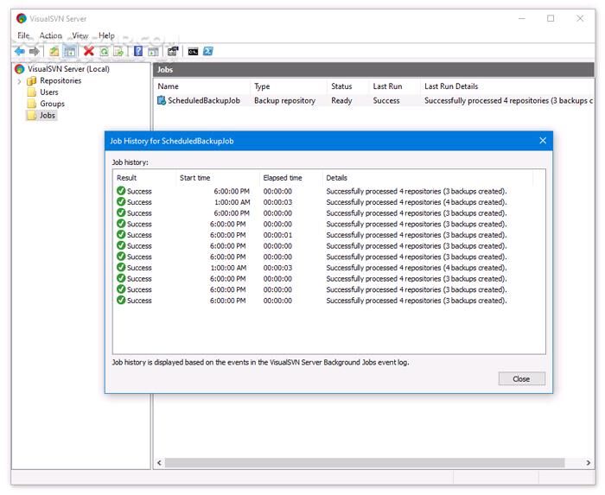Open Help via the blue question mark icon

tap(138, 51)
